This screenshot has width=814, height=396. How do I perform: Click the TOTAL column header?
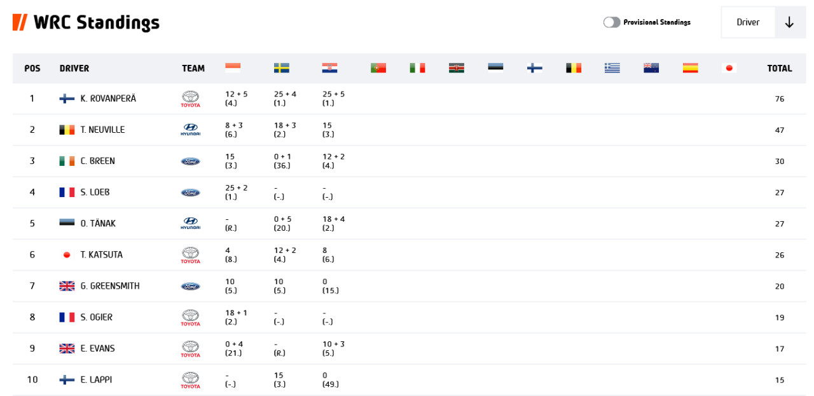tap(779, 68)
